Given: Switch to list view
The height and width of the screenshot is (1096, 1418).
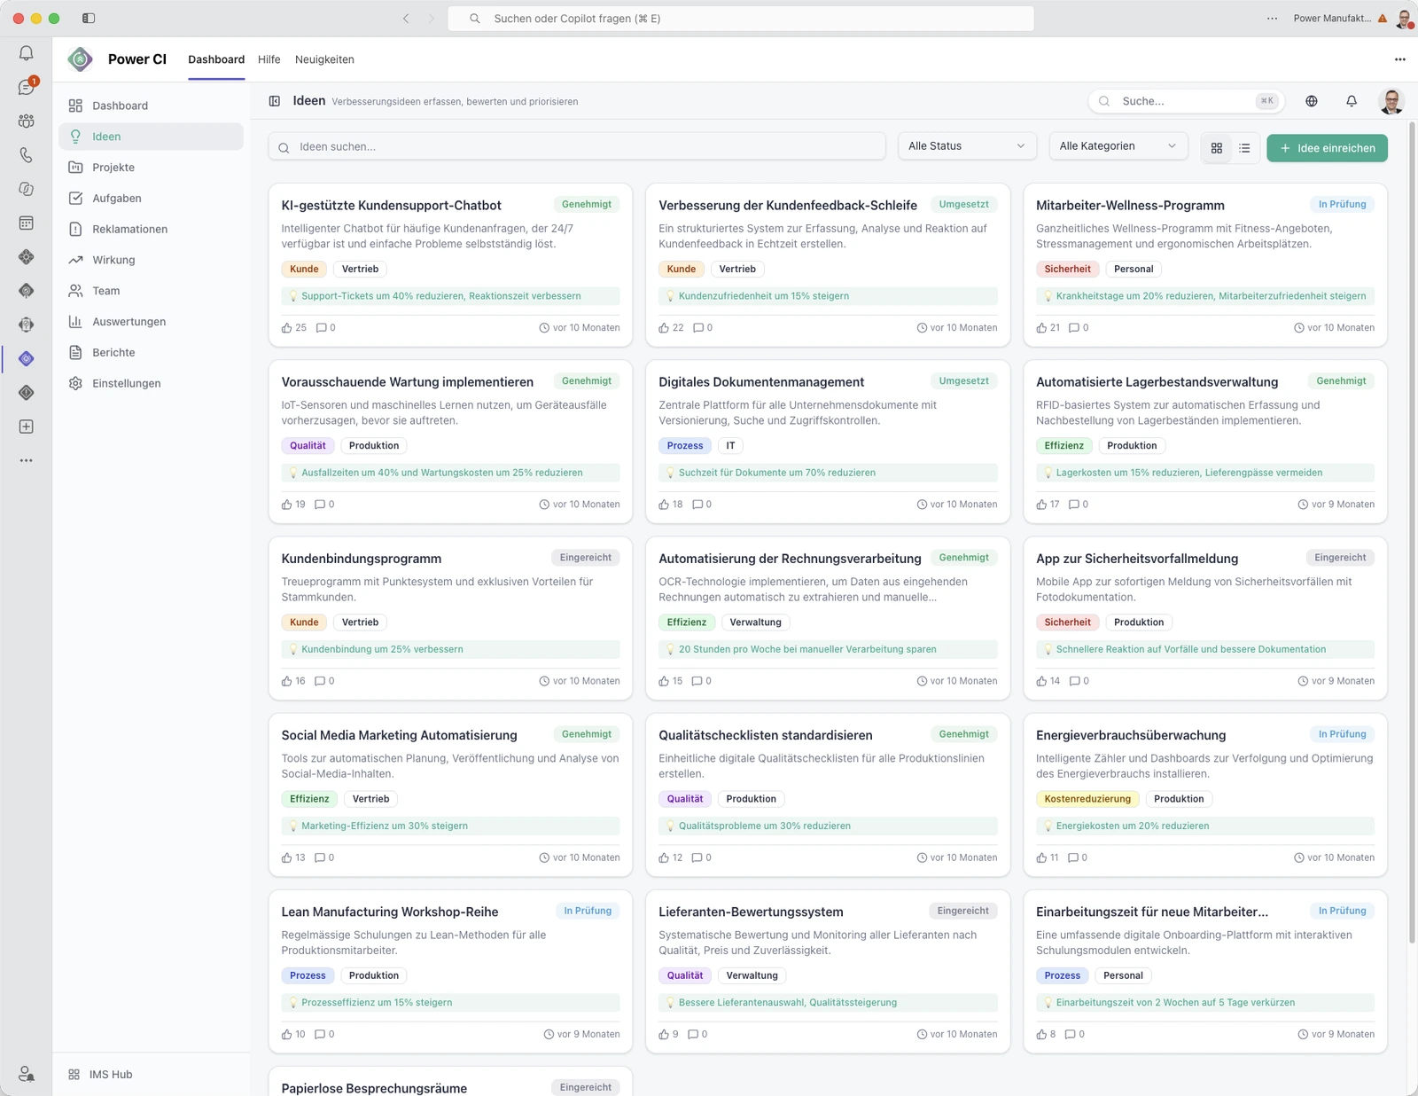Looking at the screenshot, I should [x=1244, y=148].
